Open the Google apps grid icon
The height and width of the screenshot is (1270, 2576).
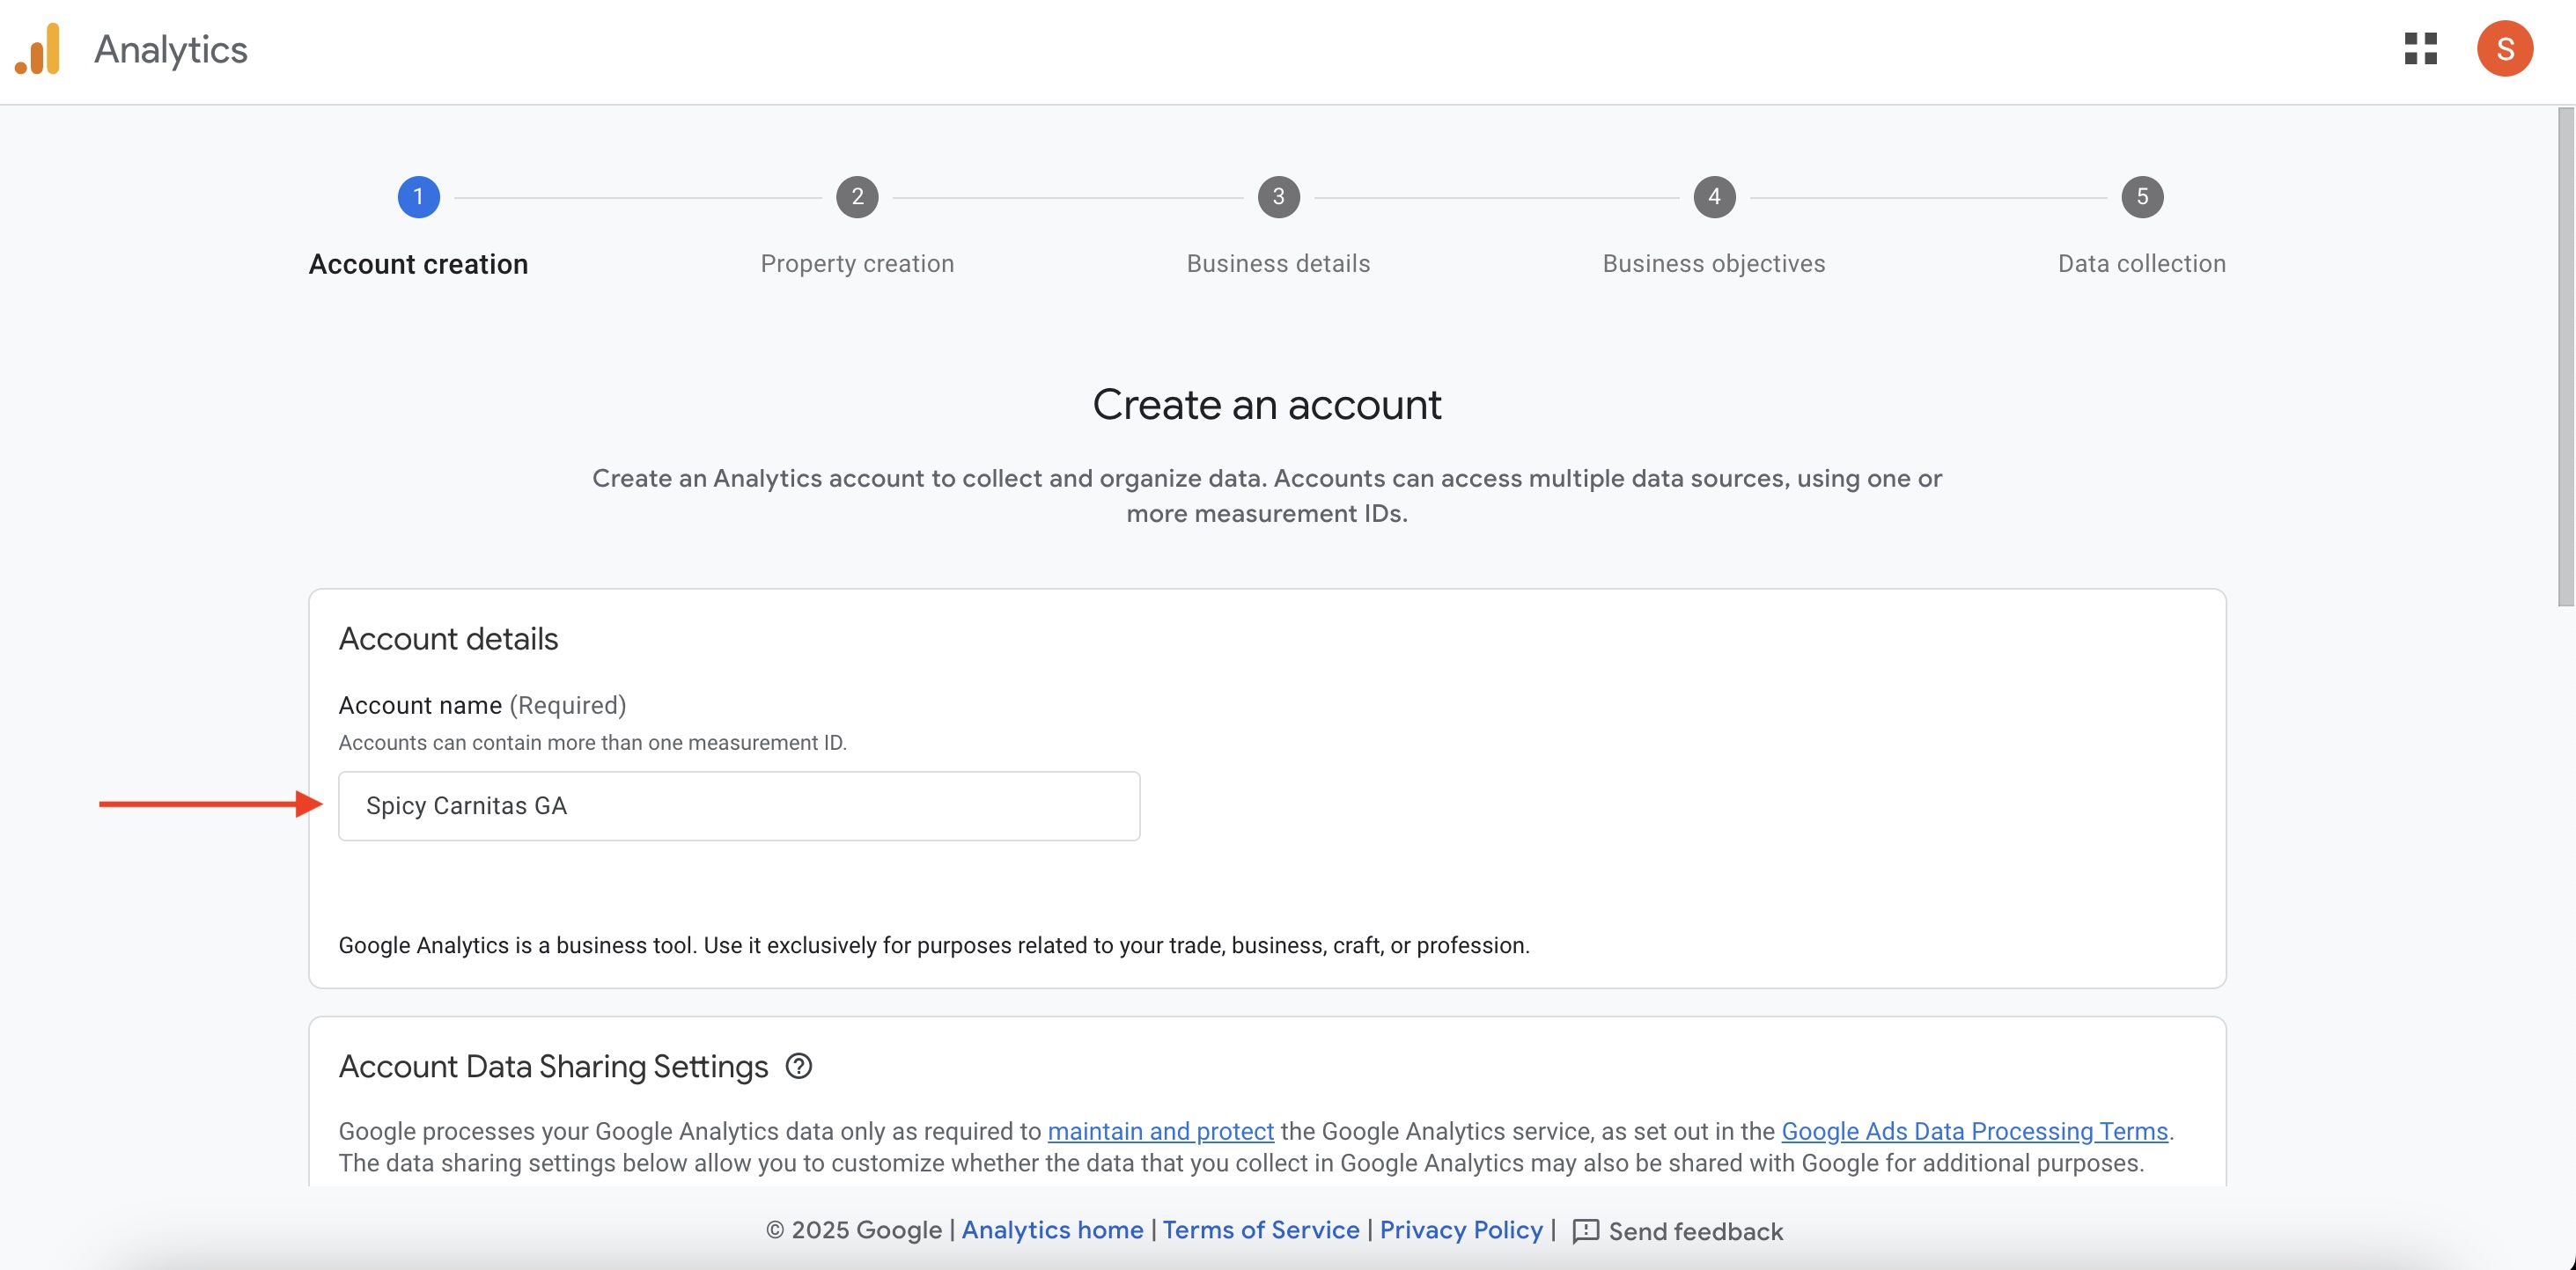tap(2420, 49)
